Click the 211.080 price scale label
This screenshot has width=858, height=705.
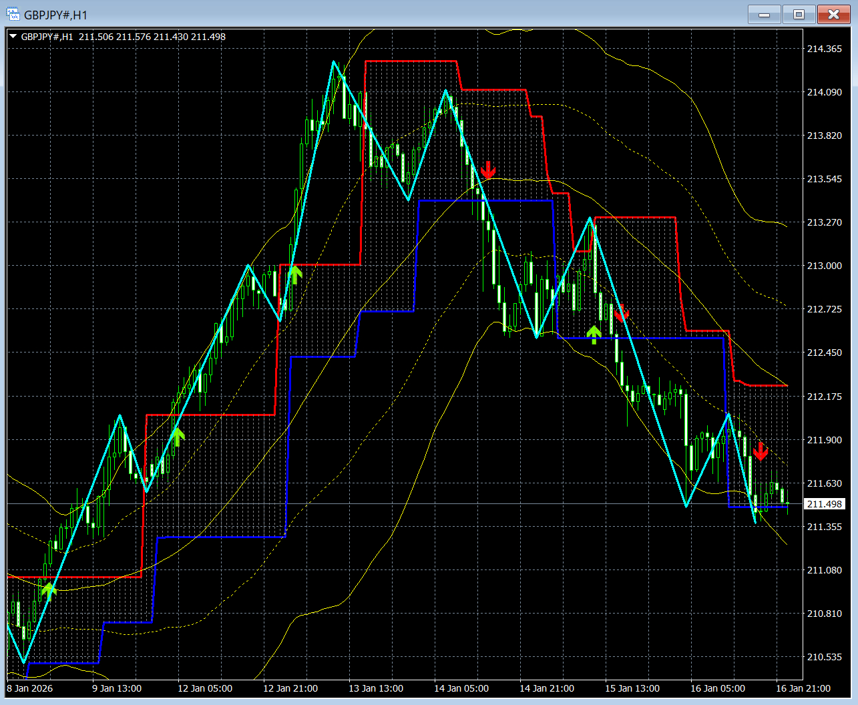pyautogui.click(x=825, y=570)
